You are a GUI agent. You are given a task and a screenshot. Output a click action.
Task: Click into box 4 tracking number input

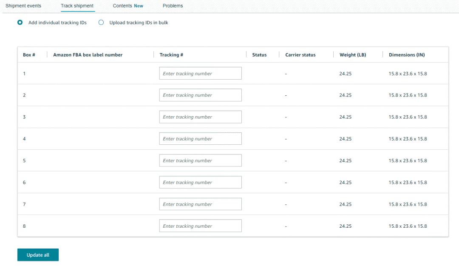[200, 139]
